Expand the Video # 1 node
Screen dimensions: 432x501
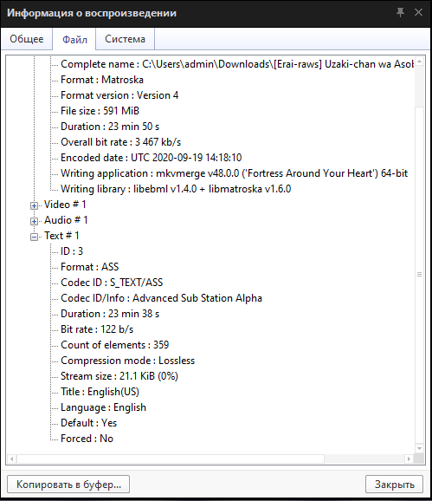tap(34, 205)
